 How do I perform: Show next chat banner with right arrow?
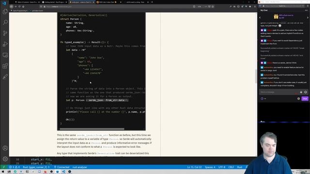pos(308,17)
